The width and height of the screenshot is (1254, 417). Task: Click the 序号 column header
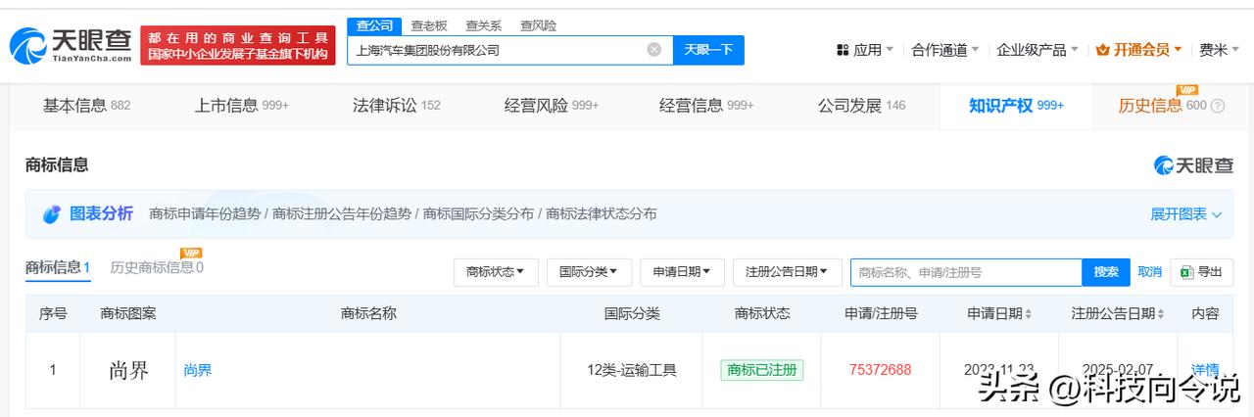pyautogui.click(x=53, y=314)
